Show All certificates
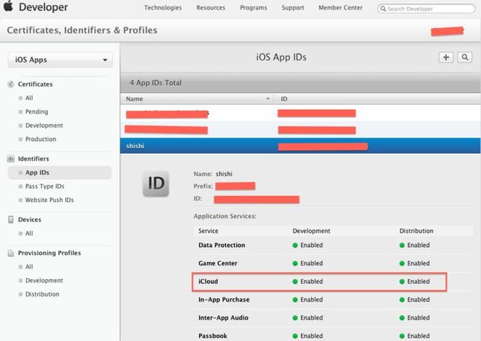This screenshot has height=341, width=481. (29, 98)
